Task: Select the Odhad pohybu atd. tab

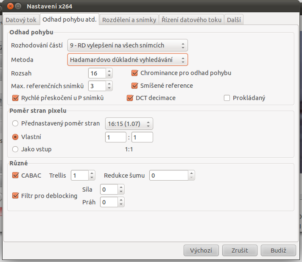Action: click(x=69, y=19)
